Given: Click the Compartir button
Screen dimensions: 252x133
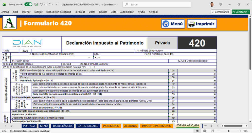Looking at the screenshot, I should (241, 12).
